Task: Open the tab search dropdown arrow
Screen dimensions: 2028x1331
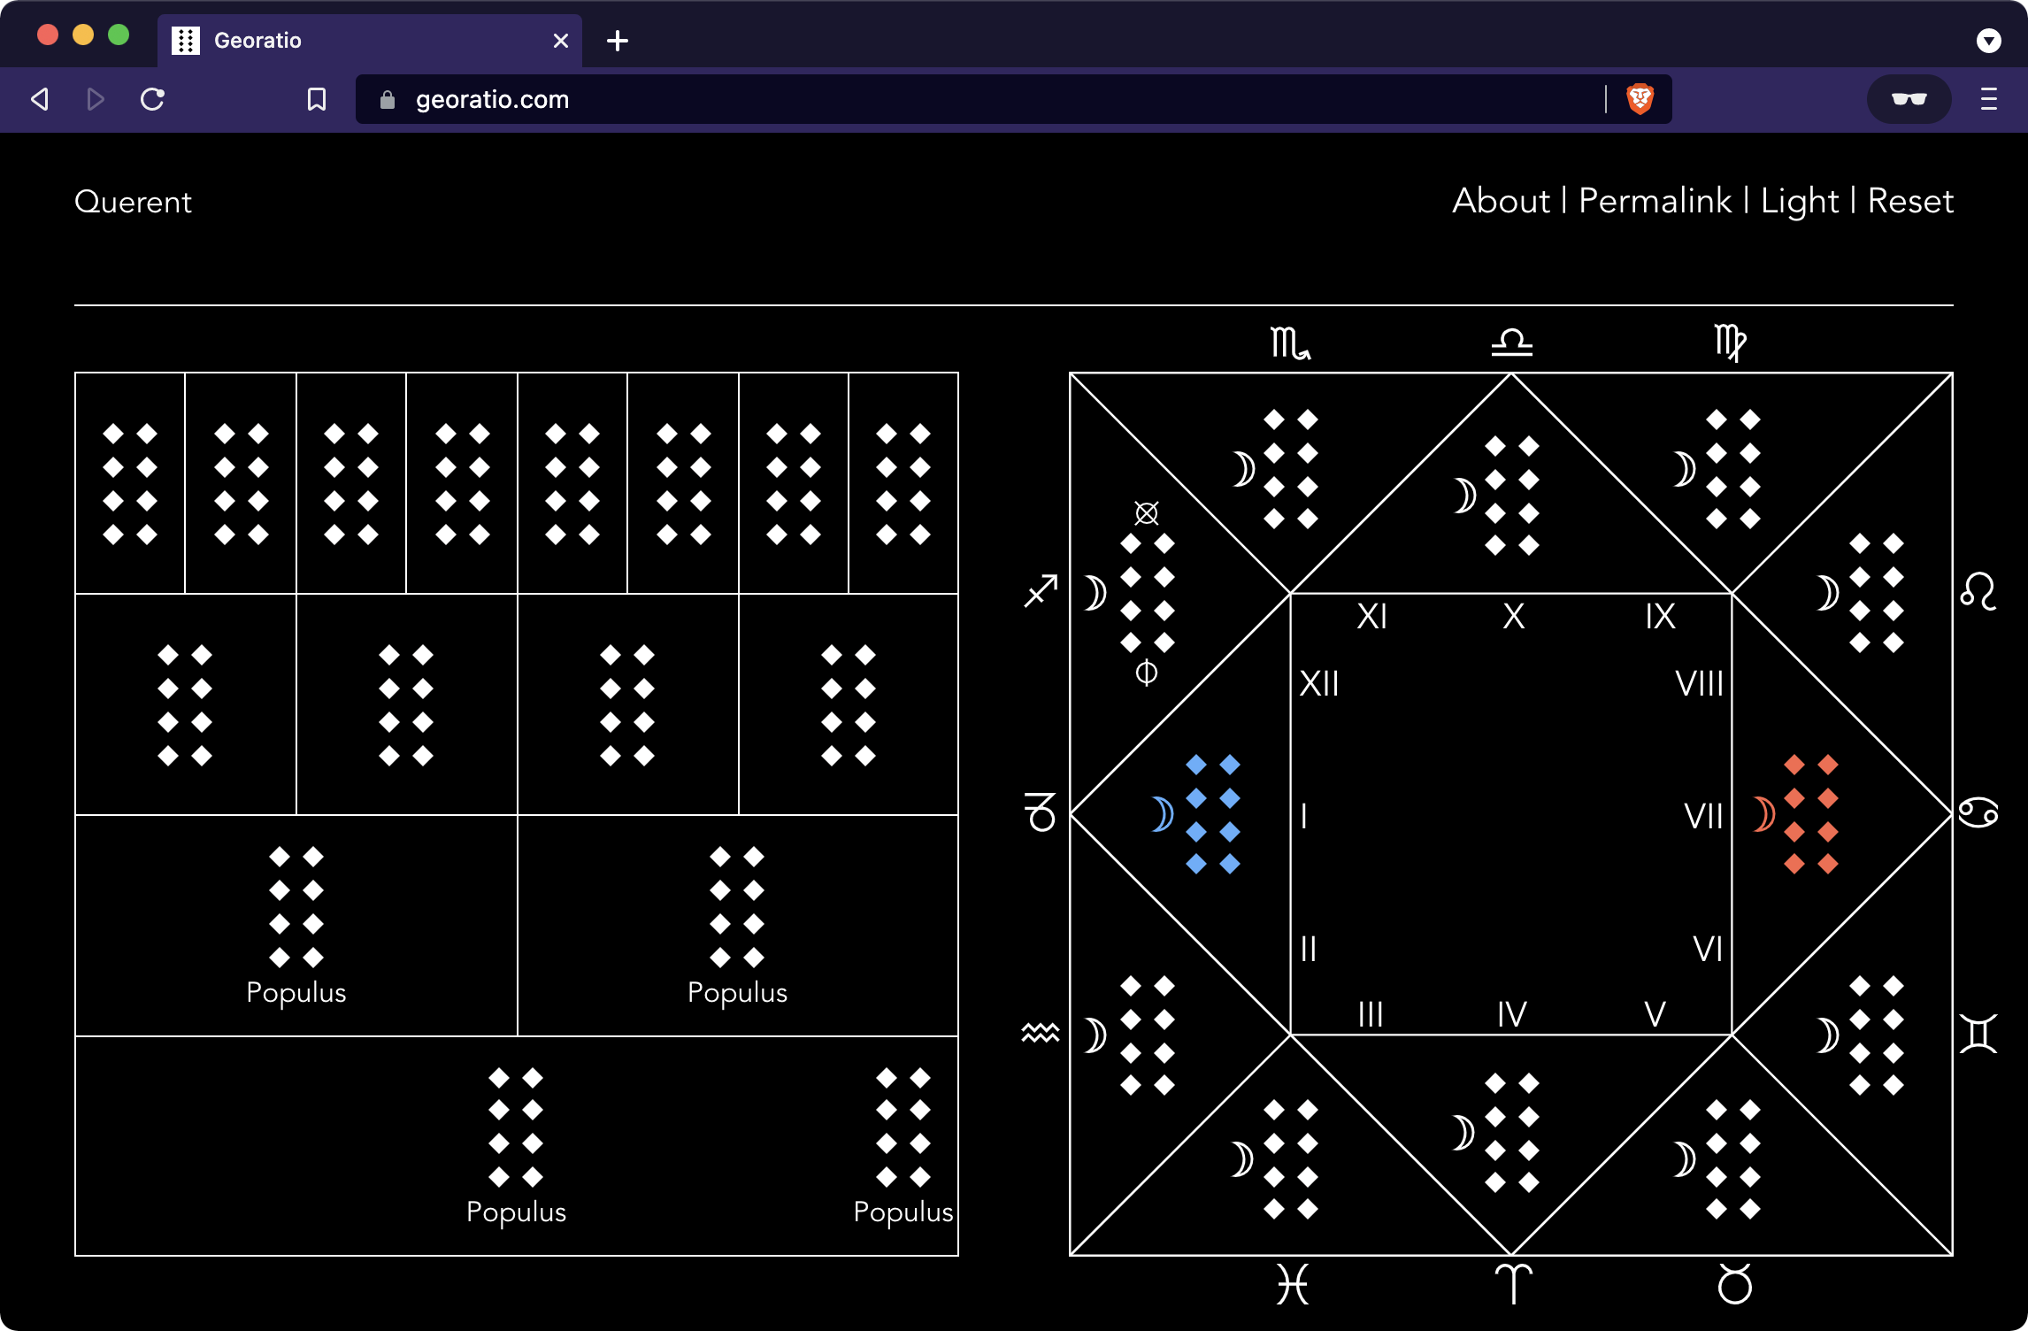Action: point(1989,41)
